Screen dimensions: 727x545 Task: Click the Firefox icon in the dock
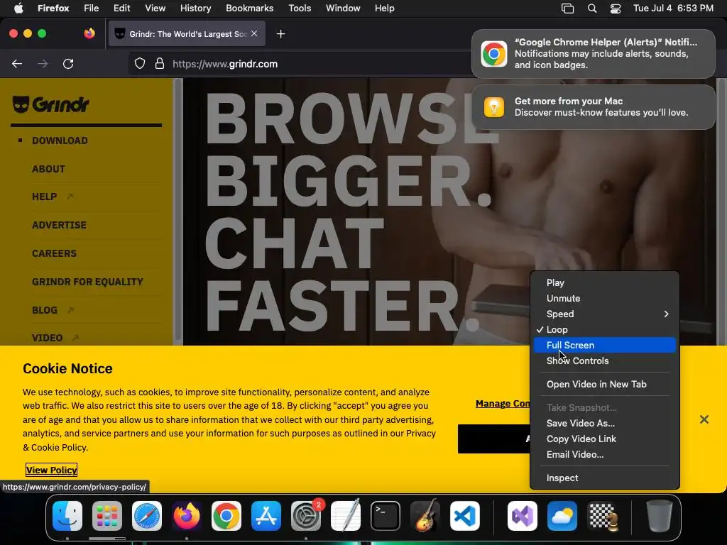click(x=187, y=516)
